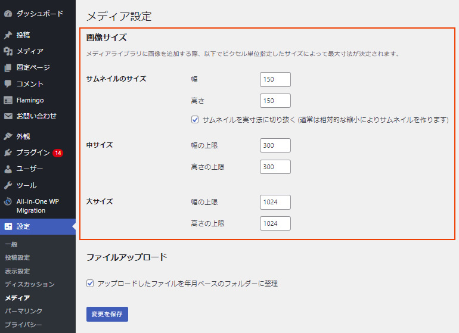Click the Users person icon

click(8, 169)
